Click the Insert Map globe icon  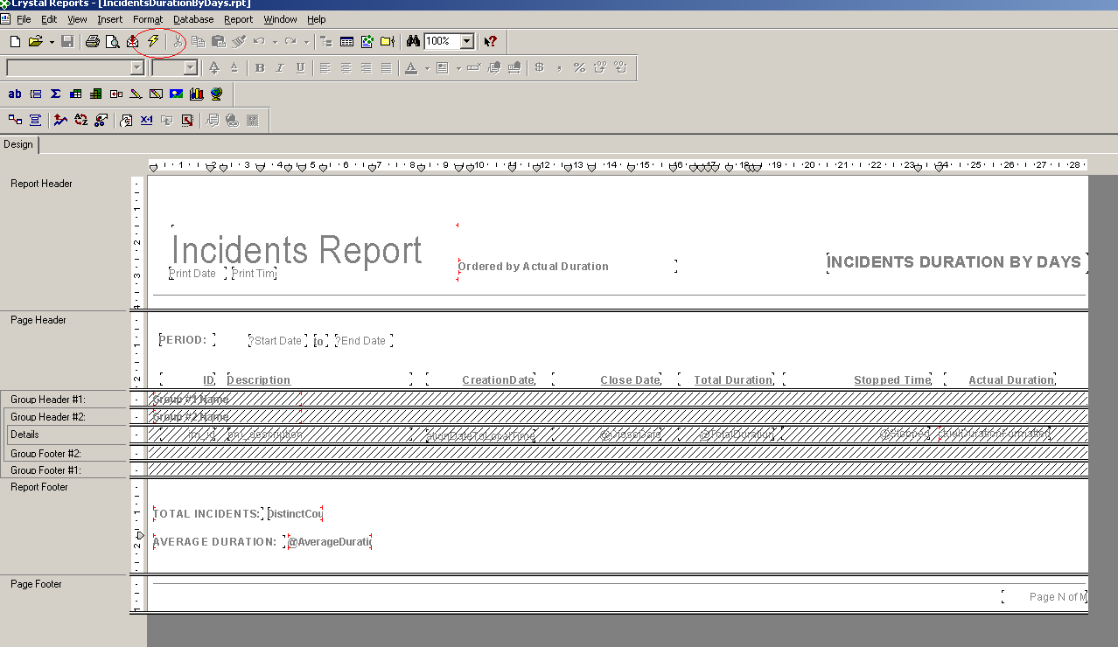point(217,94)
